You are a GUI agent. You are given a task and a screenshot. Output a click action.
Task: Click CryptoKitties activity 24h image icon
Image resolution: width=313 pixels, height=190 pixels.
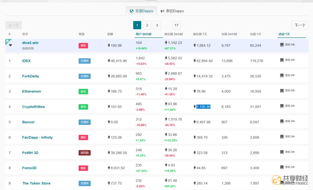(x=282, y=106)
